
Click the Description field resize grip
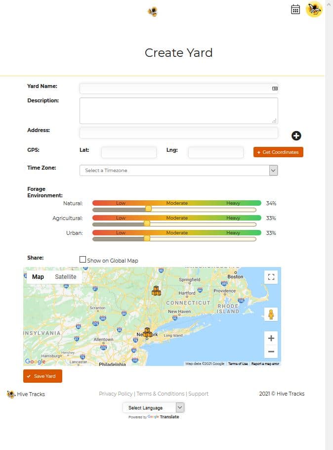(275, 121)
